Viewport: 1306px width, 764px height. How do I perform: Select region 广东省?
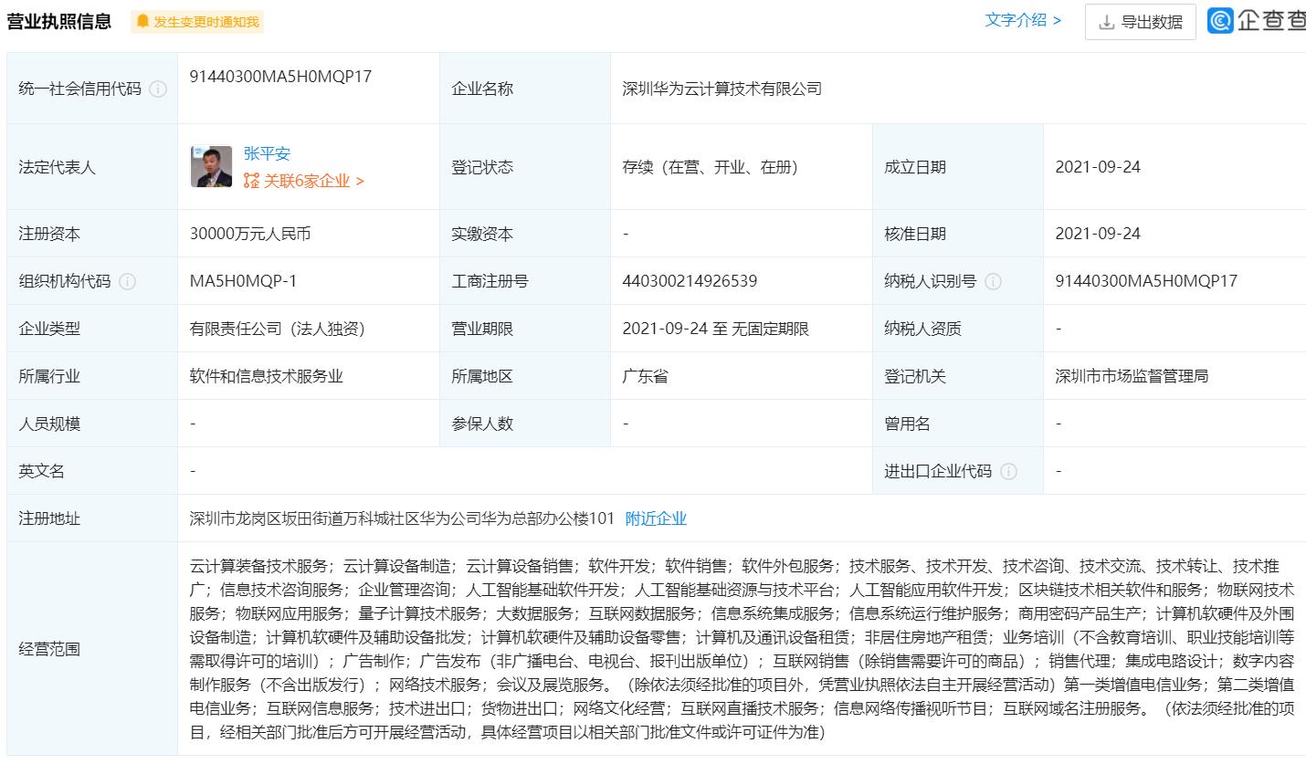tap(645, 376)
